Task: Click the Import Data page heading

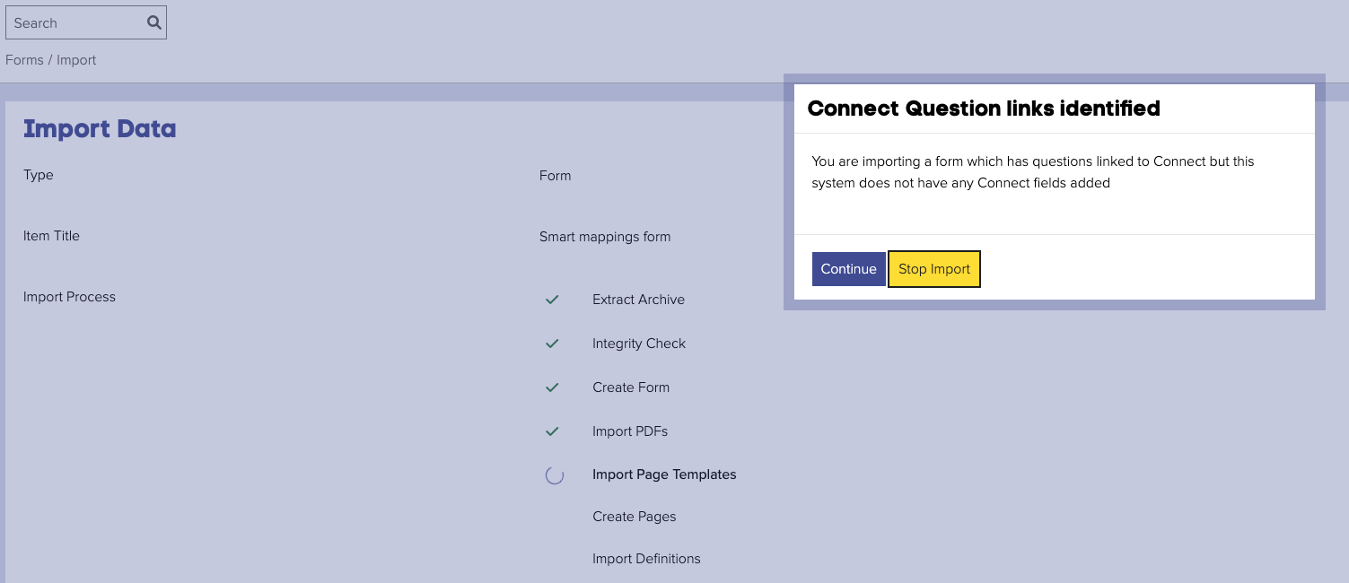Action: pos(99,128)
